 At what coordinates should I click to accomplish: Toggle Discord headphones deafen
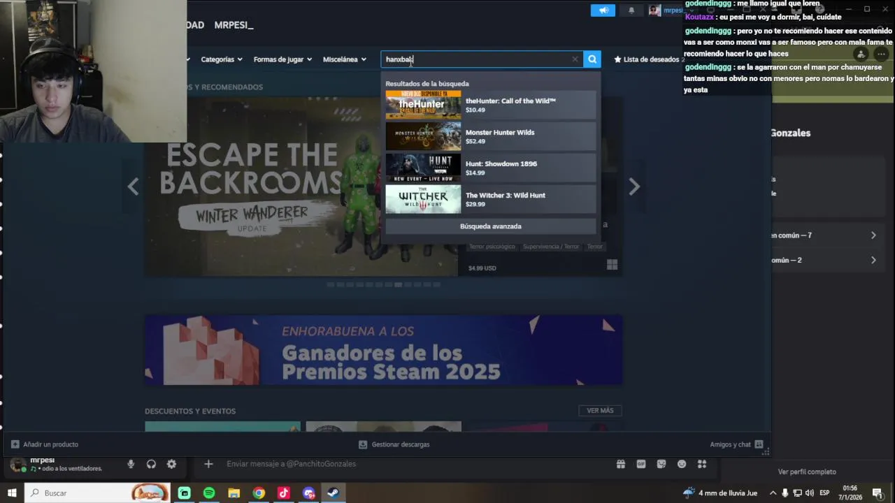tap(151, 464)
